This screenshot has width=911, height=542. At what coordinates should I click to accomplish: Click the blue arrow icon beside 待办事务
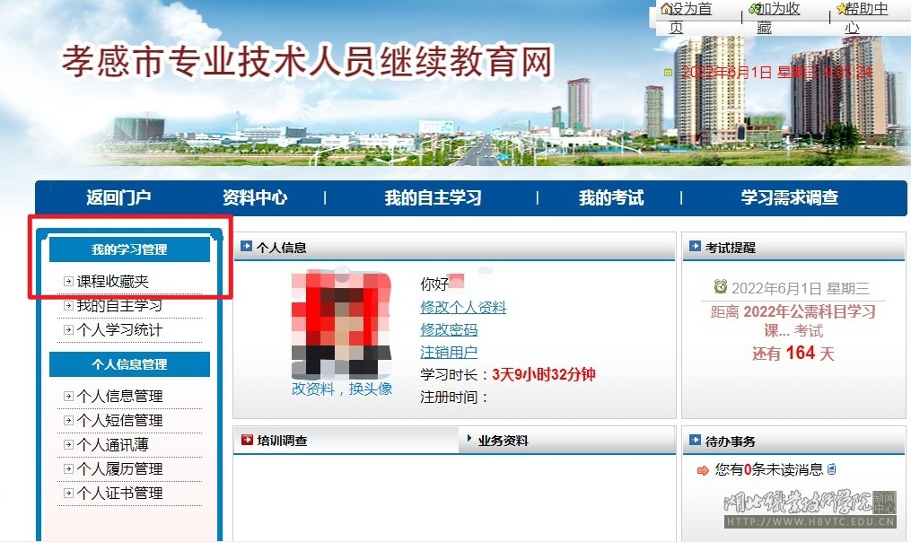(695, 441)
